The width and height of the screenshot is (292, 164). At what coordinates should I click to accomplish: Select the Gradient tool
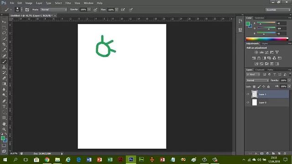(4, 84)
